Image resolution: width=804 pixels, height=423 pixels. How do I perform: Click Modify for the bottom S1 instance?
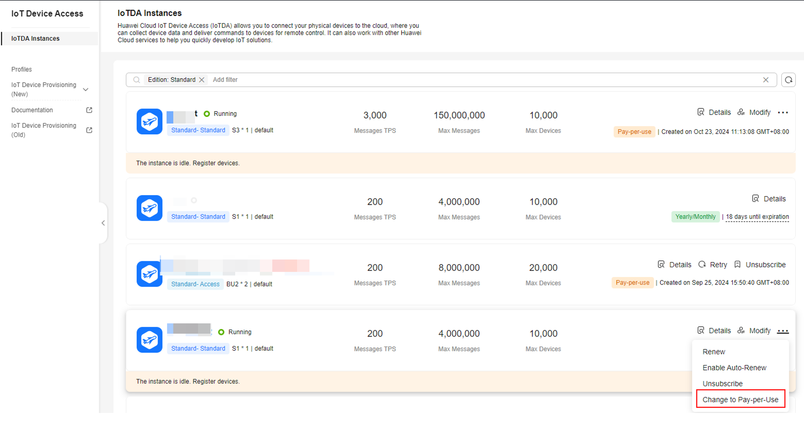[754, 331]
